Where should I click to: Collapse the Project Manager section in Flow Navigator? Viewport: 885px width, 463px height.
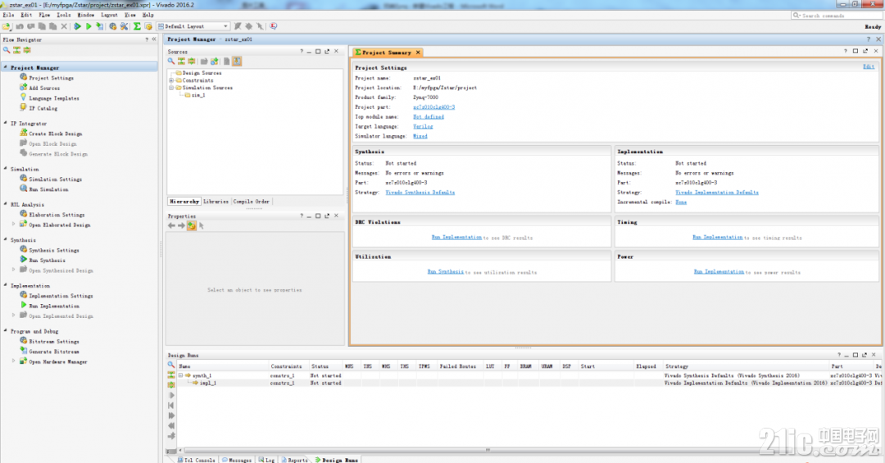pos(6,67)
